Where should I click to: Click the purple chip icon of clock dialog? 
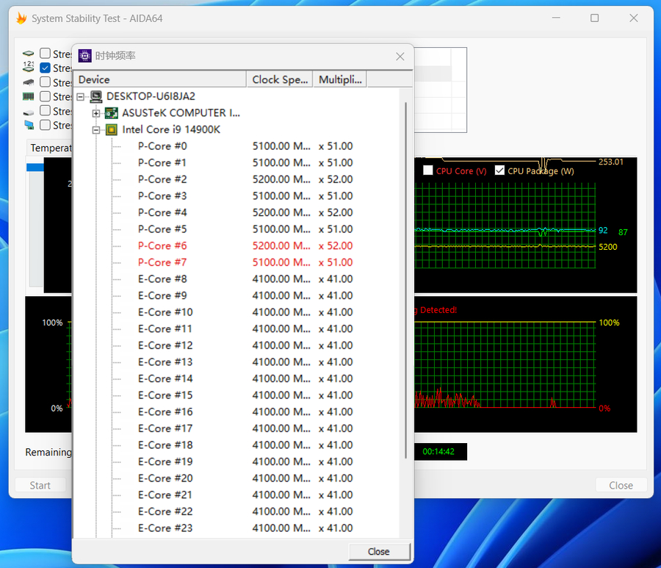(x=84, y=56)
